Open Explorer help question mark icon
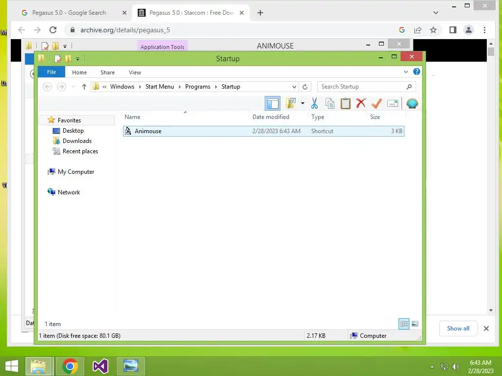 (417, 71)
